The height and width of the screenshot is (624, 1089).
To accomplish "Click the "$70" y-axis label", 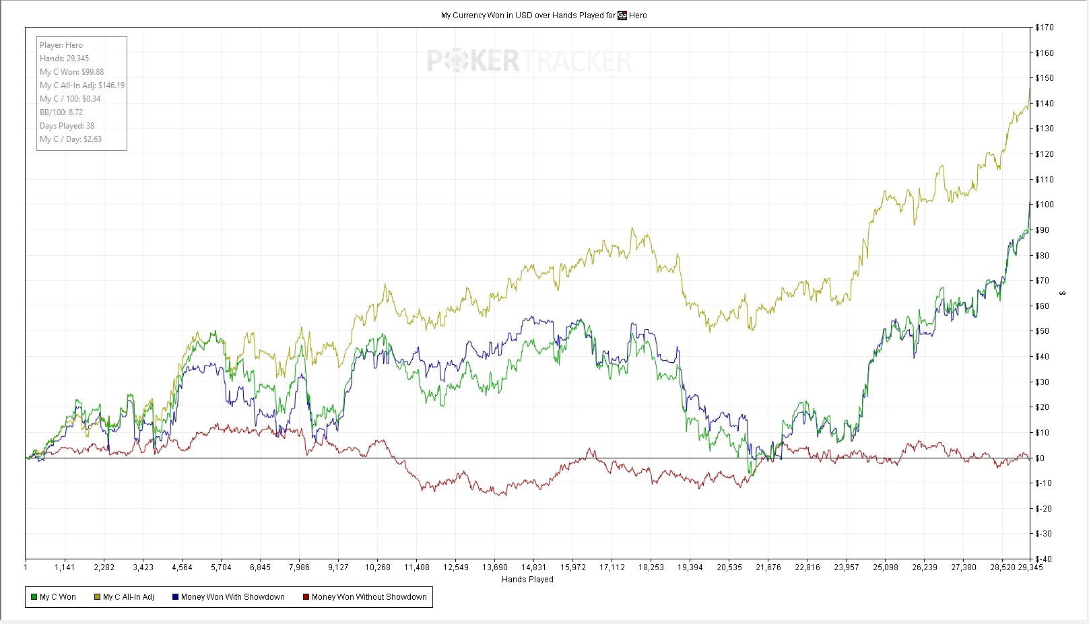I will coord(1043,281).
